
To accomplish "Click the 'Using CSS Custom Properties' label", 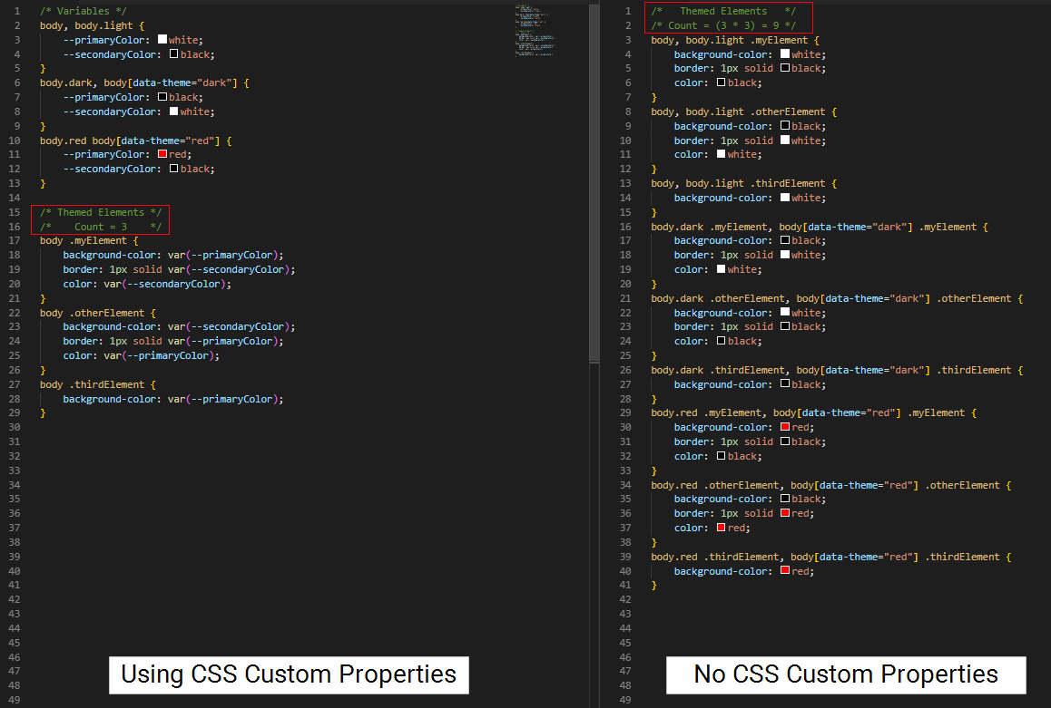I will click(x=289, y=675).
